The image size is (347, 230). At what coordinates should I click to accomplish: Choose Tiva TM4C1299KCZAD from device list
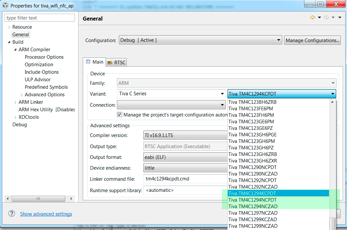pyautogui.click(x=278, y=220)
